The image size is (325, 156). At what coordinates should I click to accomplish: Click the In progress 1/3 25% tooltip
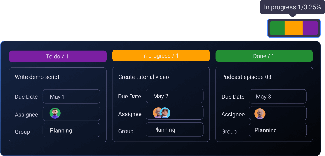click(x=292, y=7)
